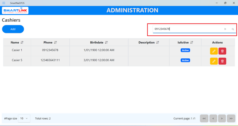
Task: Jump to last page button
Action: pos(231,118)
